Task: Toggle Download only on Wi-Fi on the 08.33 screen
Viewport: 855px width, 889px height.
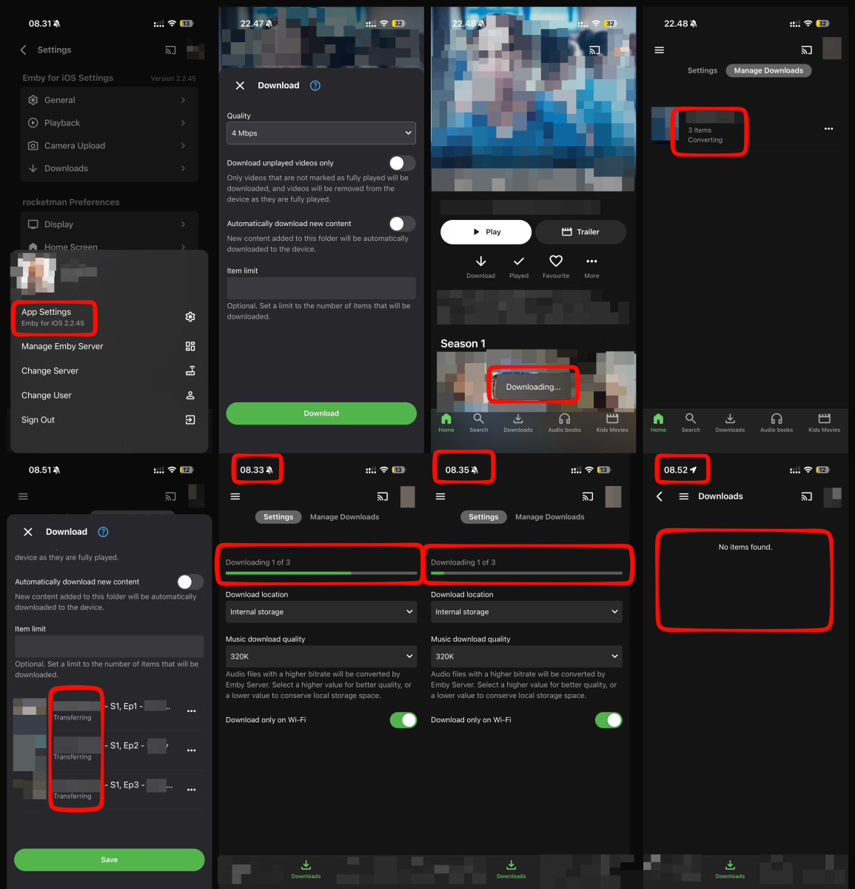Action: (x=403, y=720)
